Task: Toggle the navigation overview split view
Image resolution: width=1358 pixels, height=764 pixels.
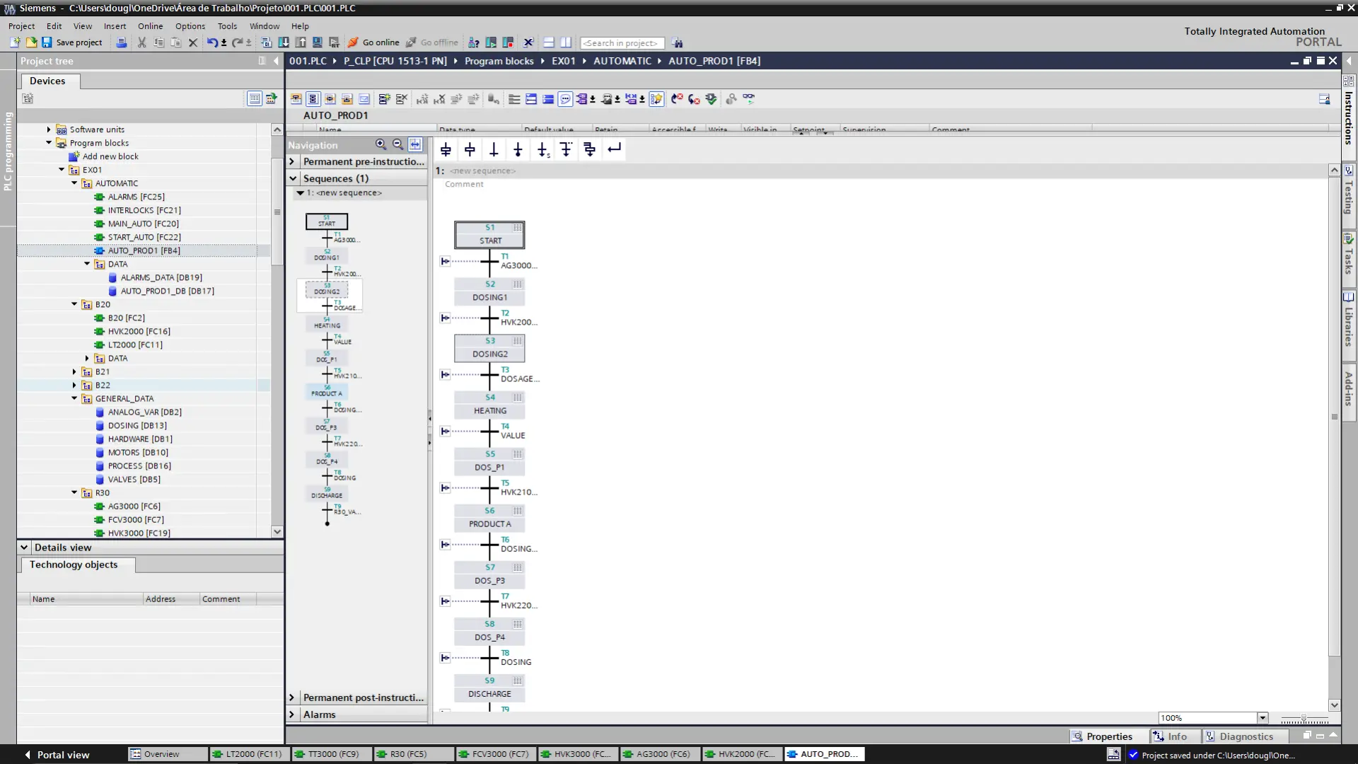Action: tap(415, 144)
